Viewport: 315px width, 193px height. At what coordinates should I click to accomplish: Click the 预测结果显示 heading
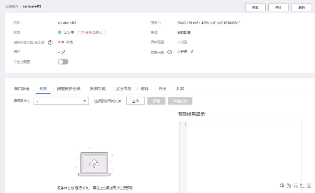pos(191,114)
